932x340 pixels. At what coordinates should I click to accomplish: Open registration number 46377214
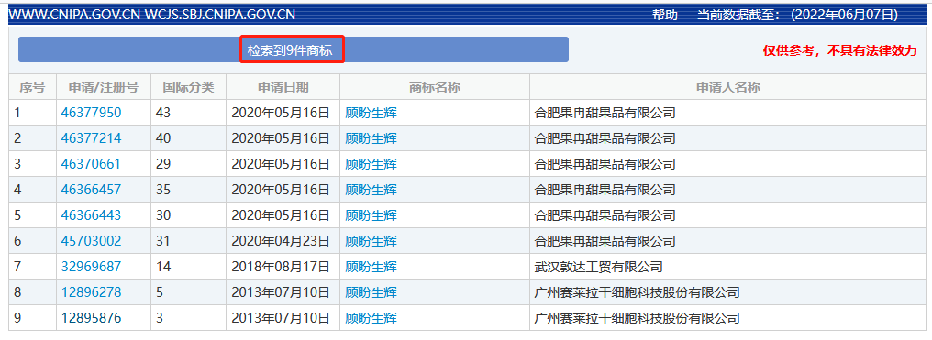click(91, 138)
